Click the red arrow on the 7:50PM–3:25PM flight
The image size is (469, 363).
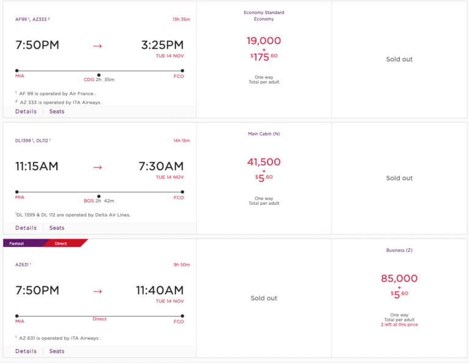pos(98,46)
